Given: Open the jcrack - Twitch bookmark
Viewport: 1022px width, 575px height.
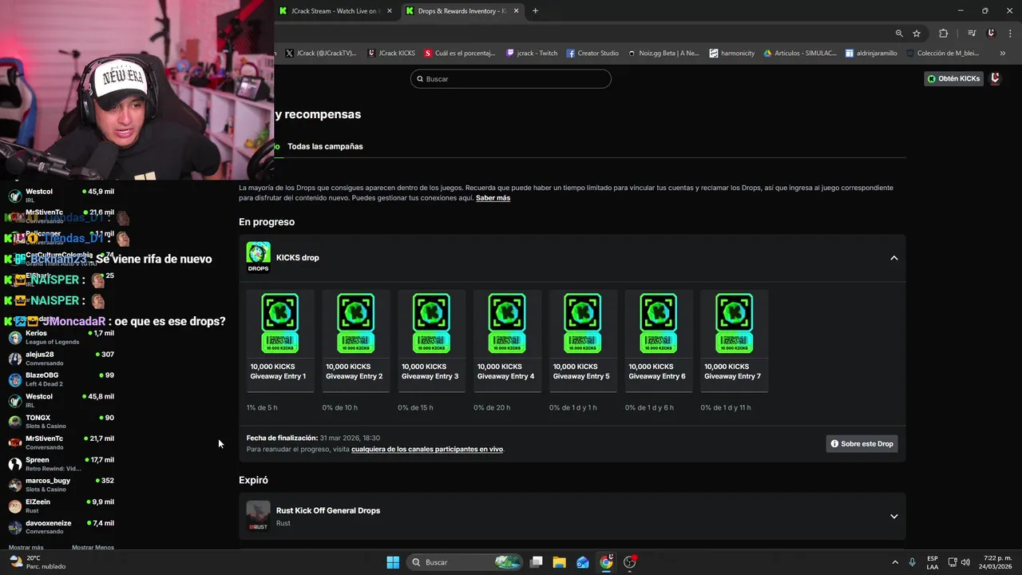Looking at the screenshot, I should coord(532,53).
